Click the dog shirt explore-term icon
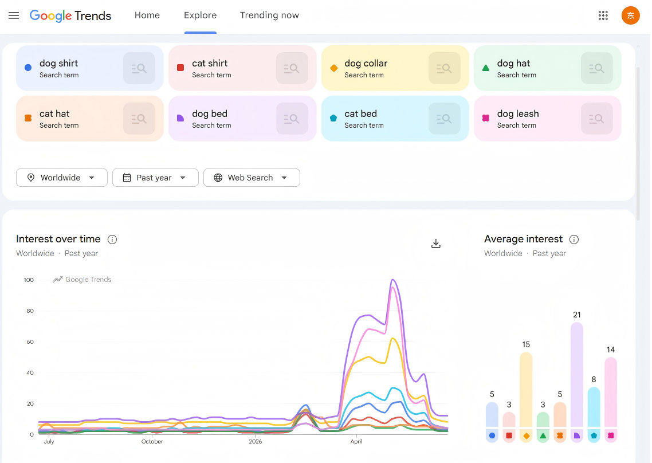Viewport: 652px width, 463px height. pyautogui.click(x=139, y=68)
